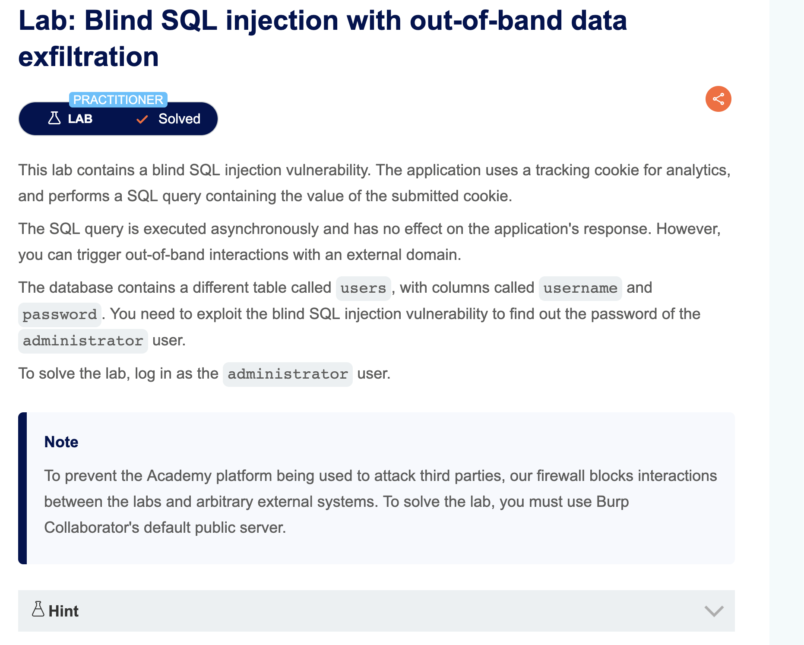Screen dimensions: 804x645
Task: Click the LAB label in the badge
Action: pos(80,119)
